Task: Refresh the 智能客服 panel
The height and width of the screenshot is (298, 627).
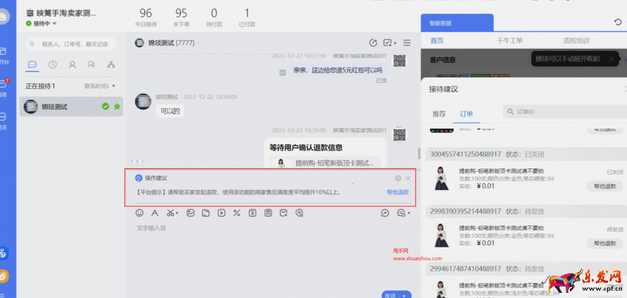Action: coord(618,22)
